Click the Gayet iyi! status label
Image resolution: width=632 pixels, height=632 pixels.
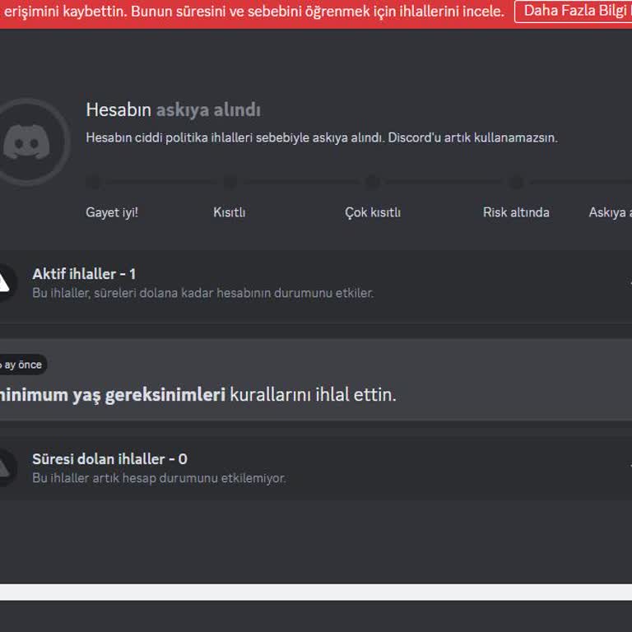[x=112, y=212]
